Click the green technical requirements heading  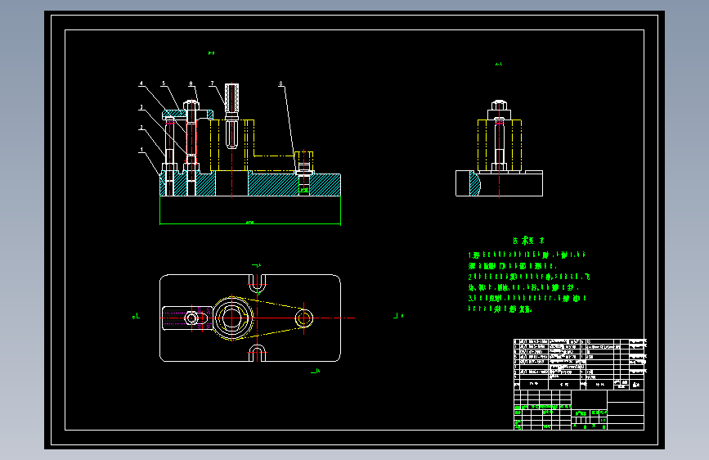click(x=528, y=241)
